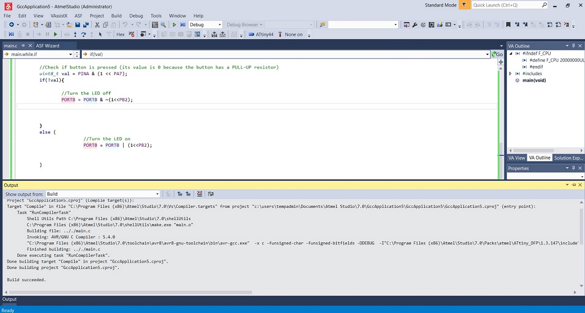Open the File menu
The width and height of the screenshot is (585, 313).
tap(7, 16)
